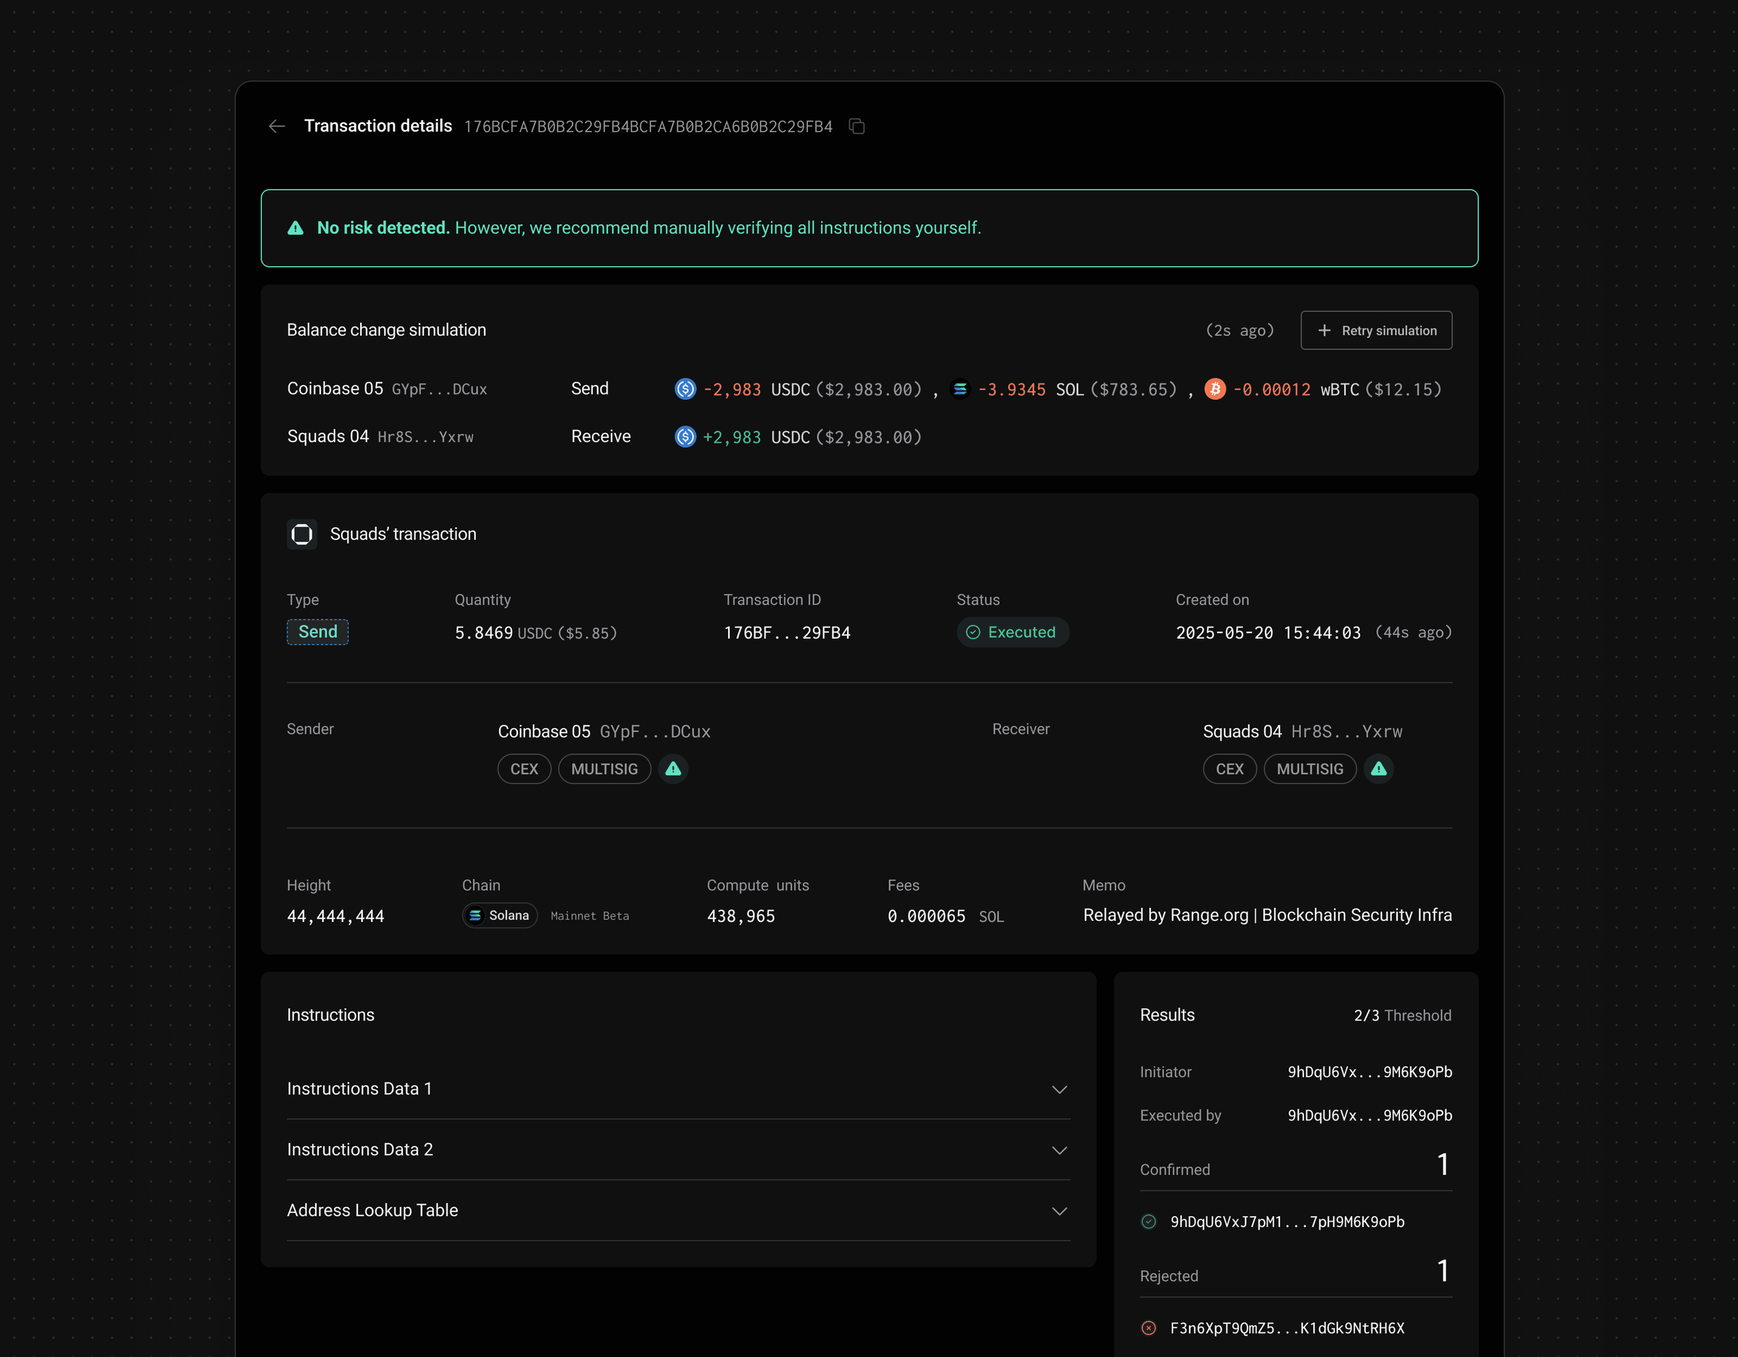Click the height value 44,444,444
1738x1357 pixels.
point(335,916)
